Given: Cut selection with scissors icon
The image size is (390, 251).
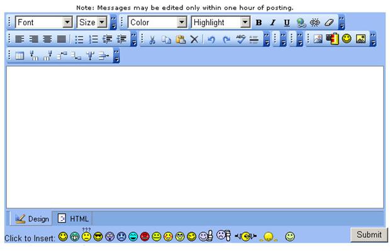Looking at the screenshot, I should (152, 39).
